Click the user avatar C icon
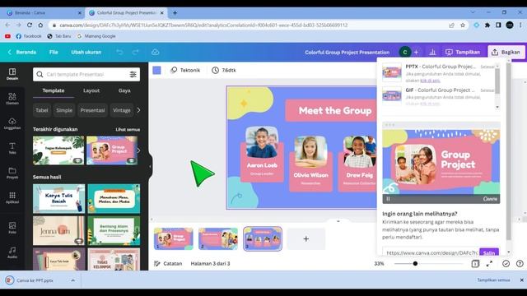Image resolution: width=527 pixels, height=296 pixels. pos(404,52)
